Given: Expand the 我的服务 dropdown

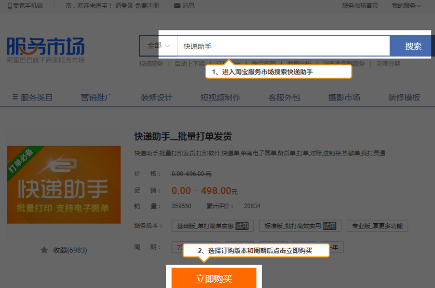Looking at the screenshot, I should pyautogui.click(x=406, y=6).
